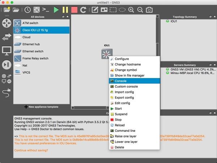Select ATM switch in device list
The width and height of the screenshot is (217, 163).
coord(42,23)
